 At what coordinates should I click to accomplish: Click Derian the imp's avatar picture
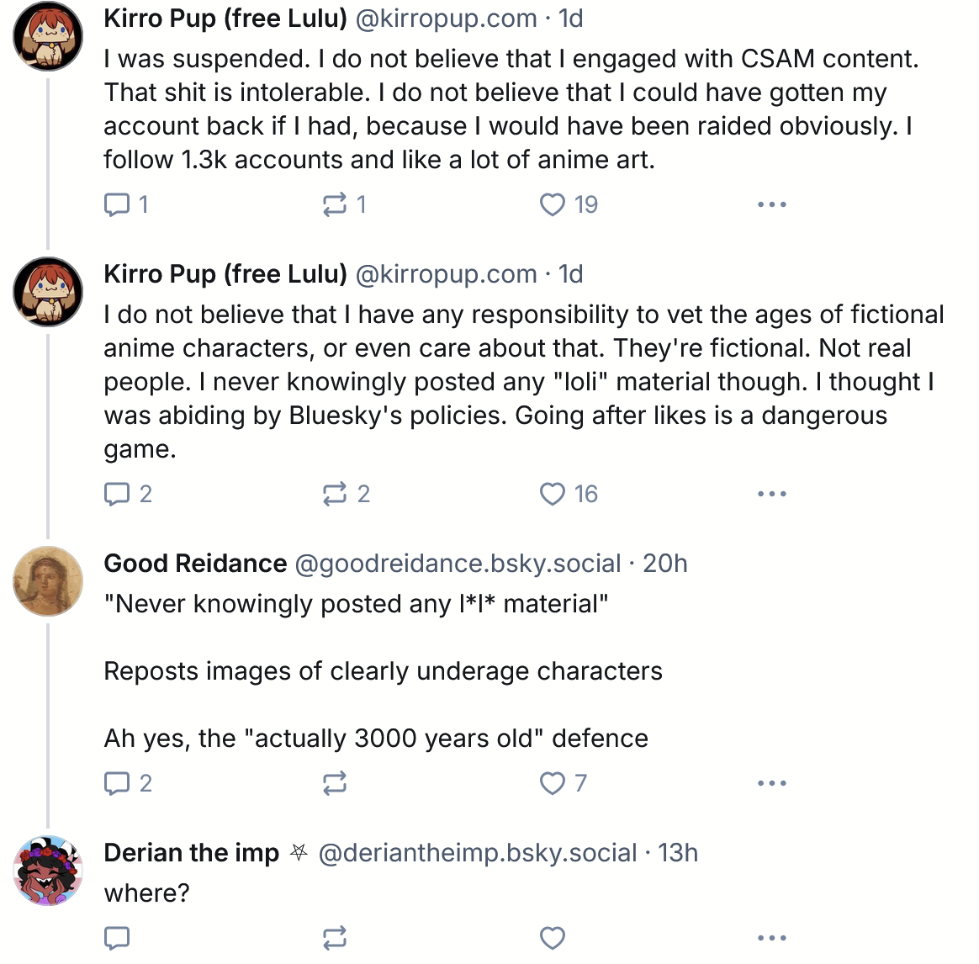(48, 871)
